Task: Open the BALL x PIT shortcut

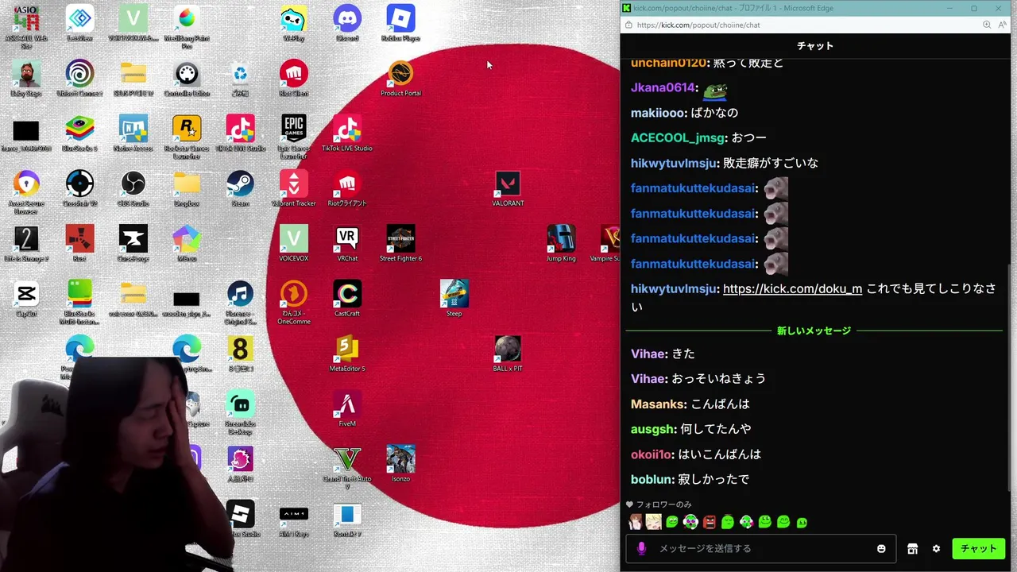Action: [508, 353]
